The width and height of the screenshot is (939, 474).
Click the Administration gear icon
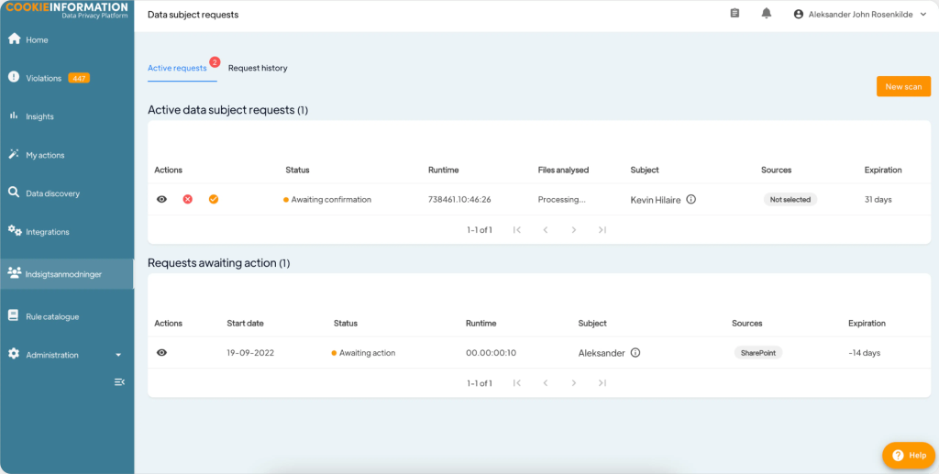tap(13, 354)
